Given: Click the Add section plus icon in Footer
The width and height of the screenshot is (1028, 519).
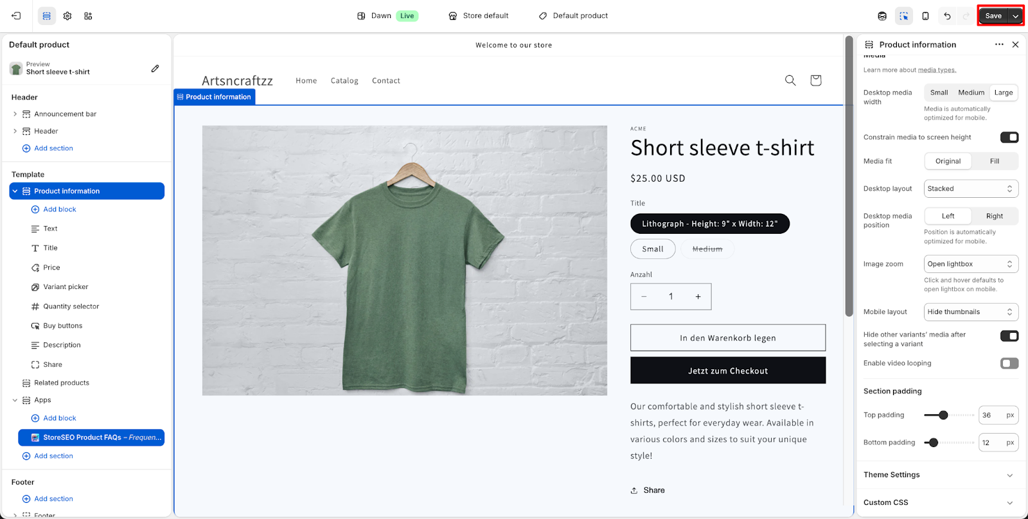Looking at the screenshot, I should (26, 499).
